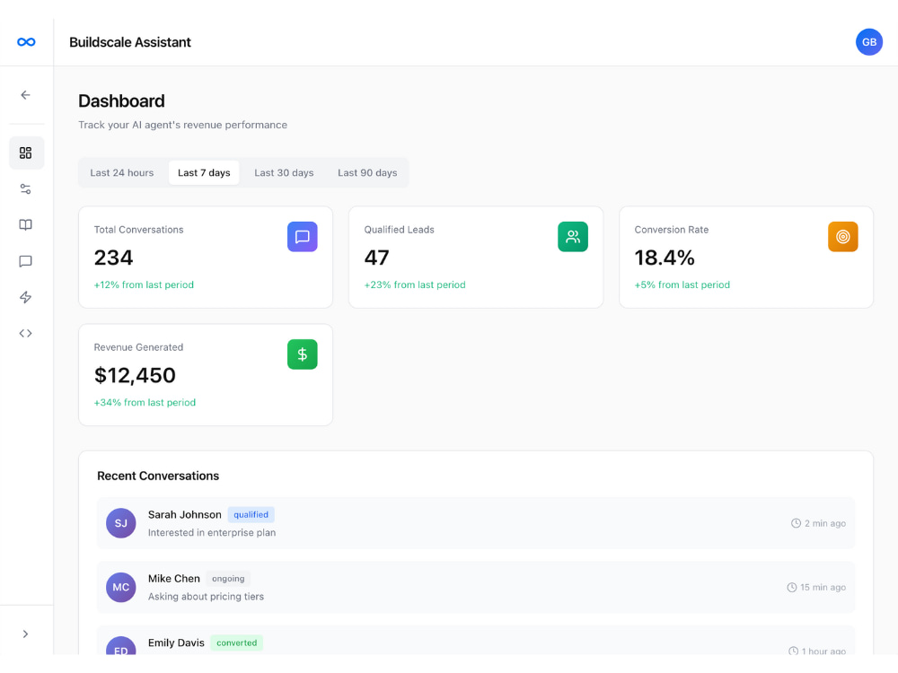The image size is (898, 673).
Task: Click the Revenue Generated dollar icon
Action: [303, 354]
